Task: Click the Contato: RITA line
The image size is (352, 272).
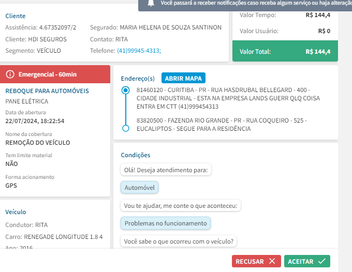Action: 109,39
